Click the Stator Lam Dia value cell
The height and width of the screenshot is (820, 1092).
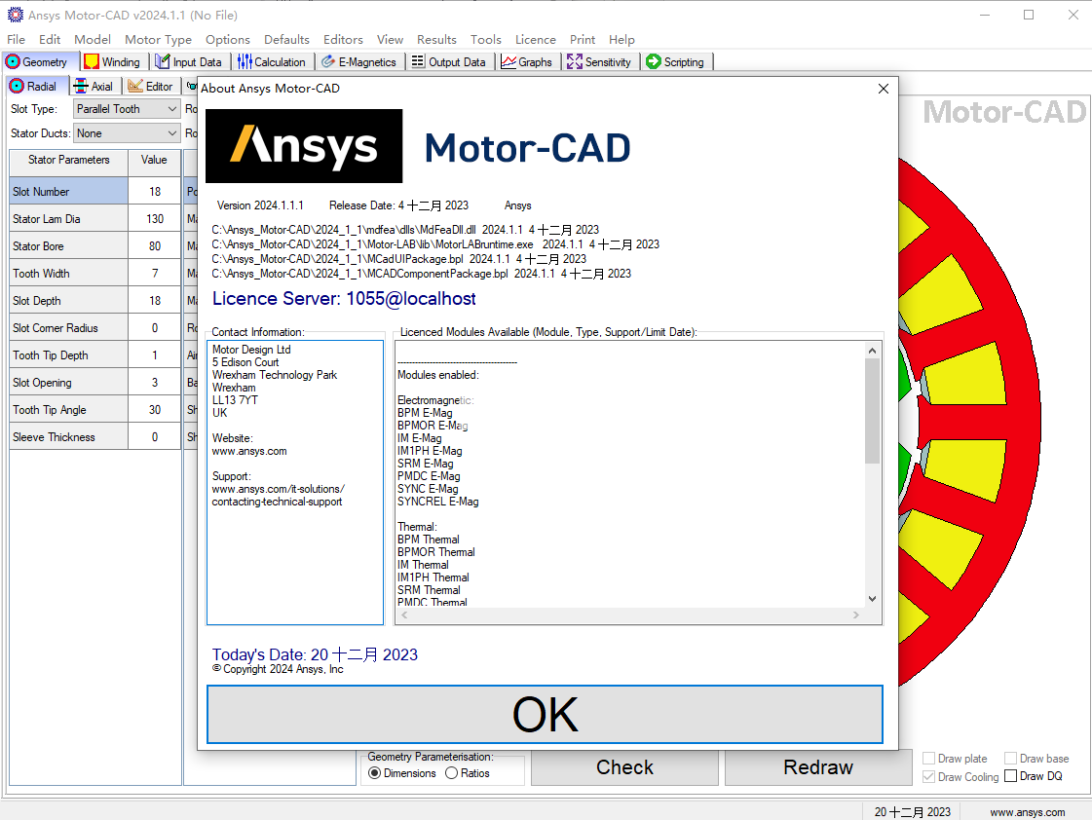click(155, 218)
